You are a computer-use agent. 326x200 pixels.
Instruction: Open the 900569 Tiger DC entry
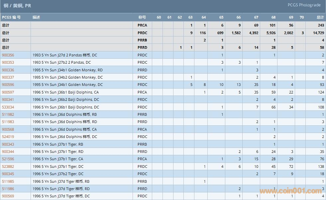point(8,196)
